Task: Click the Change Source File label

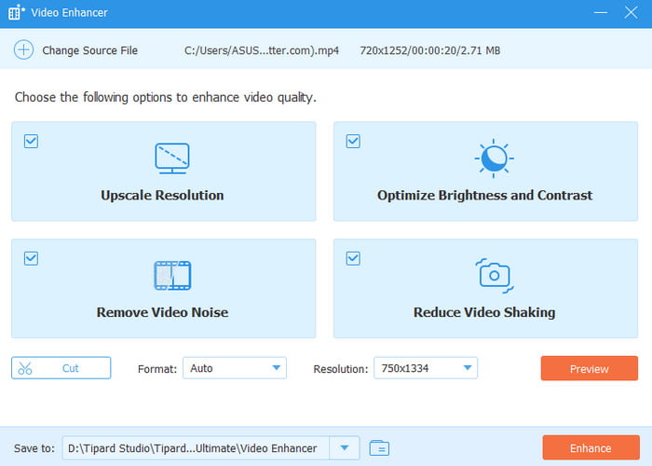Action: pos(89,50)
